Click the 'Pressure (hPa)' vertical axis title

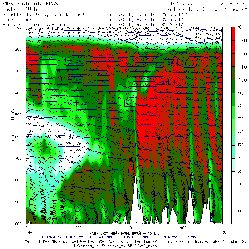12,126
